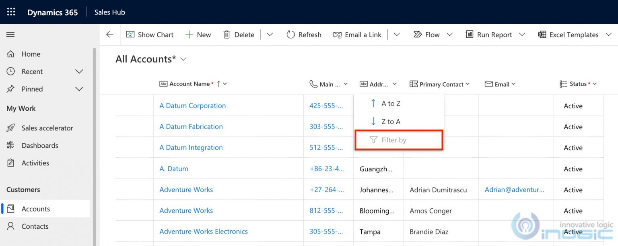Image resolution: width=618 pixels, height=246 pixels.
Task: Collapse the Recent section chevron
Action: point(79,71)
